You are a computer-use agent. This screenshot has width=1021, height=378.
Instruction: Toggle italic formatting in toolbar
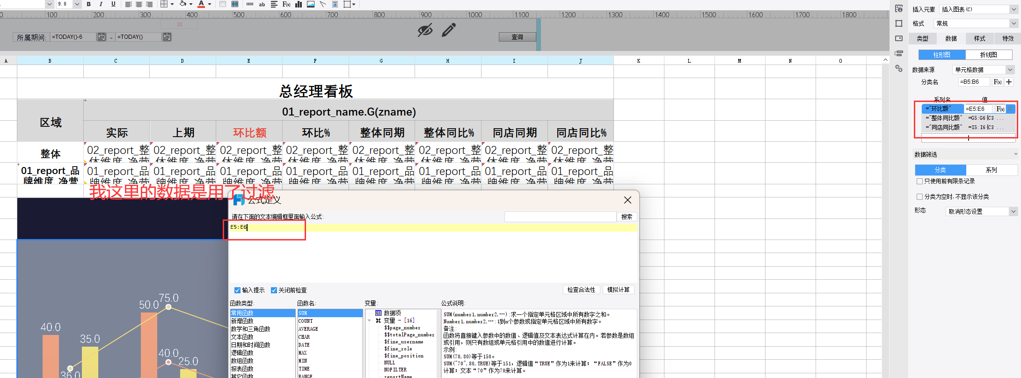tap(101, 4)
